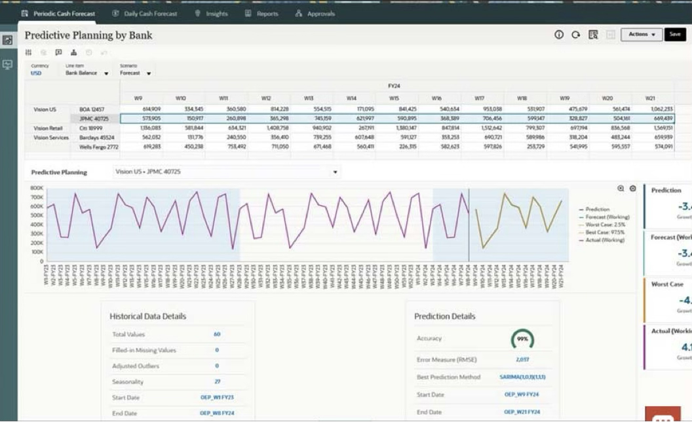Switch to Daily Cash Forecast tab
Screen dimensions: 692x422
pyautogui.click(x=145, y=13)
